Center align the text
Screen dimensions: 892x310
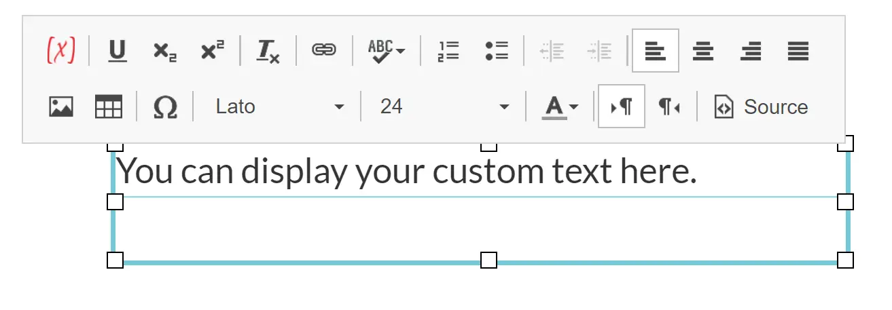(703, 51)
